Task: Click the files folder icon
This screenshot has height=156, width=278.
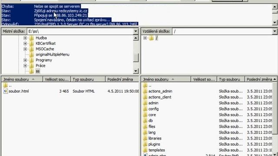Action: point(145,127)
